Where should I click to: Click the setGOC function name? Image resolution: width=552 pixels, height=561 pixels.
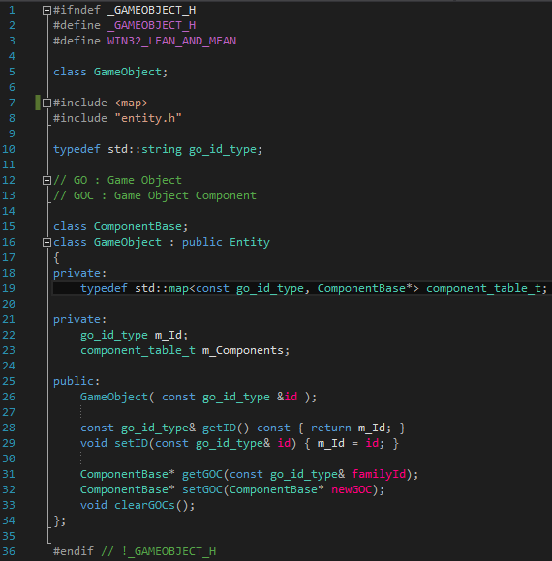tap(202, 489)
